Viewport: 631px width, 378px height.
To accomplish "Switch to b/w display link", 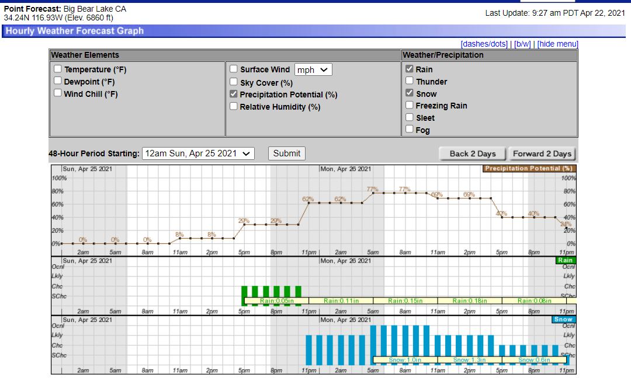I will (x=522, y=44).
